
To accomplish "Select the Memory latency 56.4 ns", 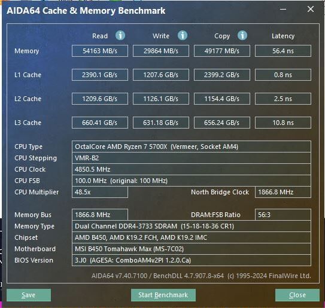I will [x=283, y=51].
